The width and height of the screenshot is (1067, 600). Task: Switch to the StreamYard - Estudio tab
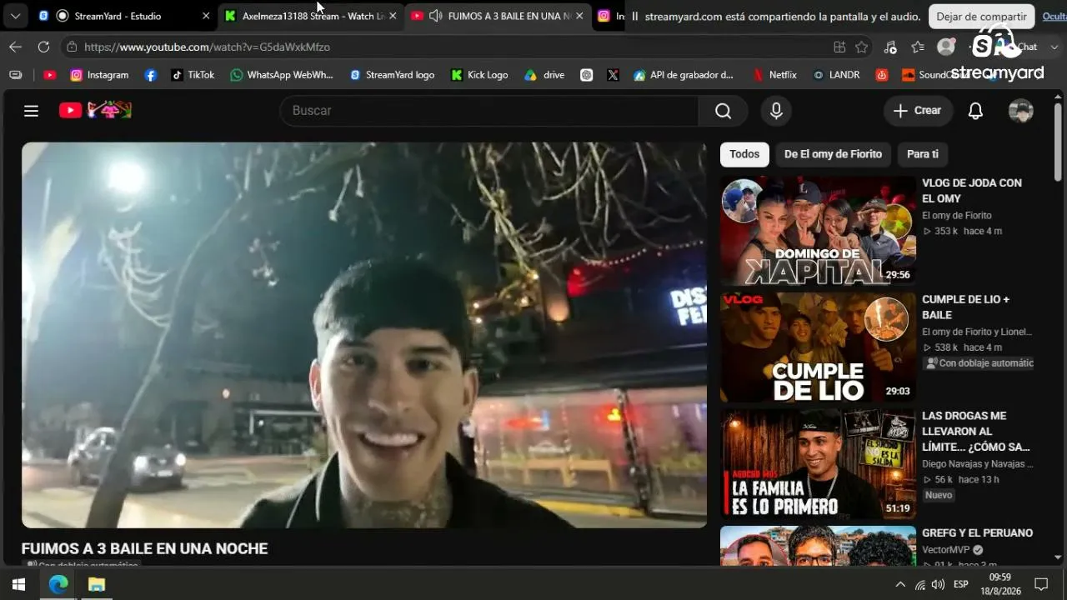[123, 16]
